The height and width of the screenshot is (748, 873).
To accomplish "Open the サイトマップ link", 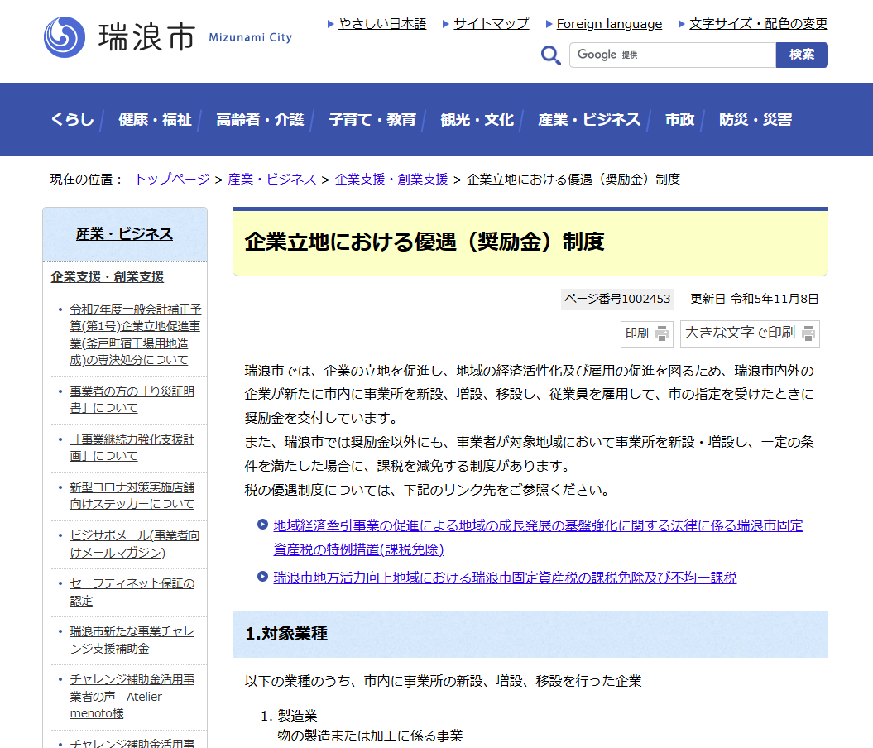I will [492, 24].
